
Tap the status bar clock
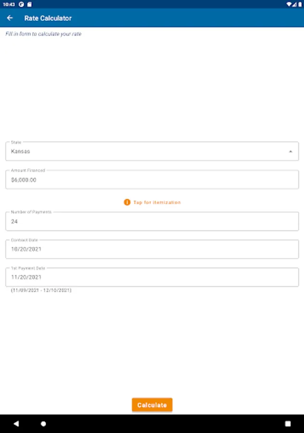(x=8, y=4)
